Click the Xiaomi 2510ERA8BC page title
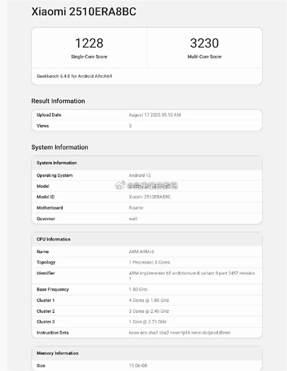287x371 pixels. point(84,11)
